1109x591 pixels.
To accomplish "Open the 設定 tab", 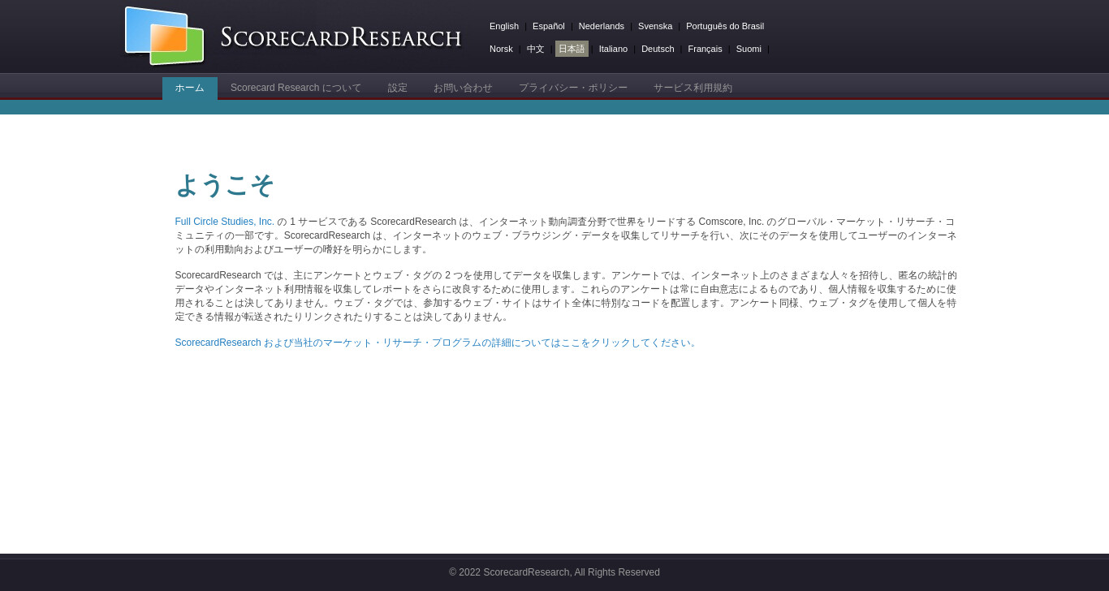I will point(398,88).
